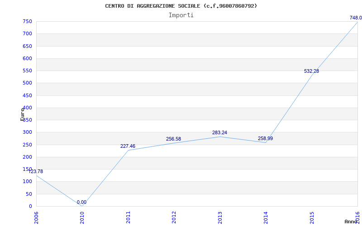Click the 2010 x-axis year label
Screen dimensions: 362x226
click(x=82, y=217)
